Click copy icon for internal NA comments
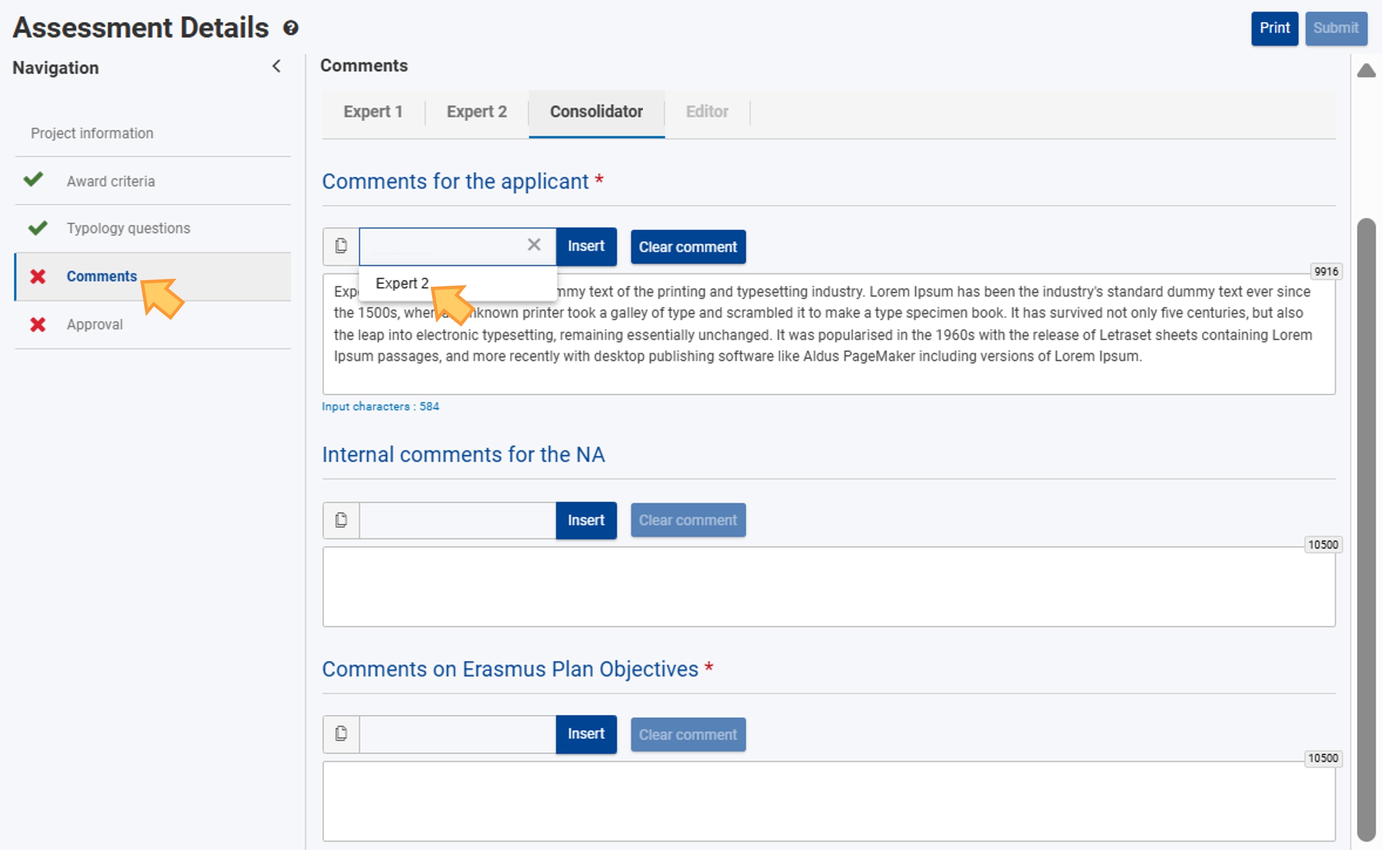Image resolution: width=1383 pixels, height=850 pixels. [x=341, y=520]
